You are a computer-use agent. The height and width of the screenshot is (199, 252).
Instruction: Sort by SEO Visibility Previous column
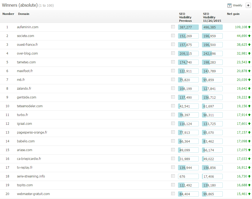tap(185, 17)
